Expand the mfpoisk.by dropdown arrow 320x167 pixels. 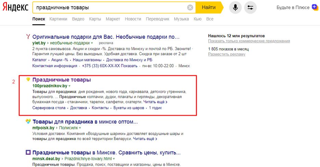[x=80, y=128]
